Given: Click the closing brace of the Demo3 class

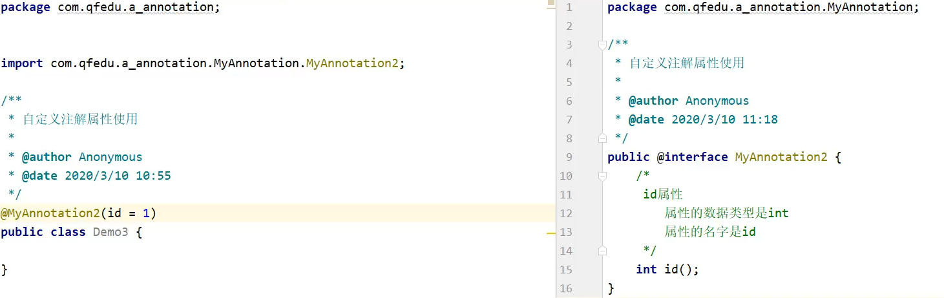Looking at the screenshot, I should click(4, 270).
